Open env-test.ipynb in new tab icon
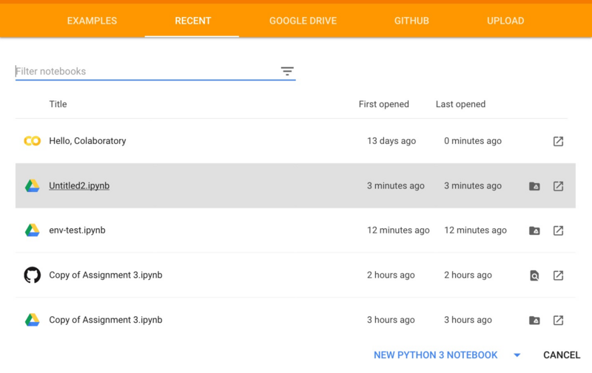Viewport: 592px width, 373px height. click(x=558, y=230)
